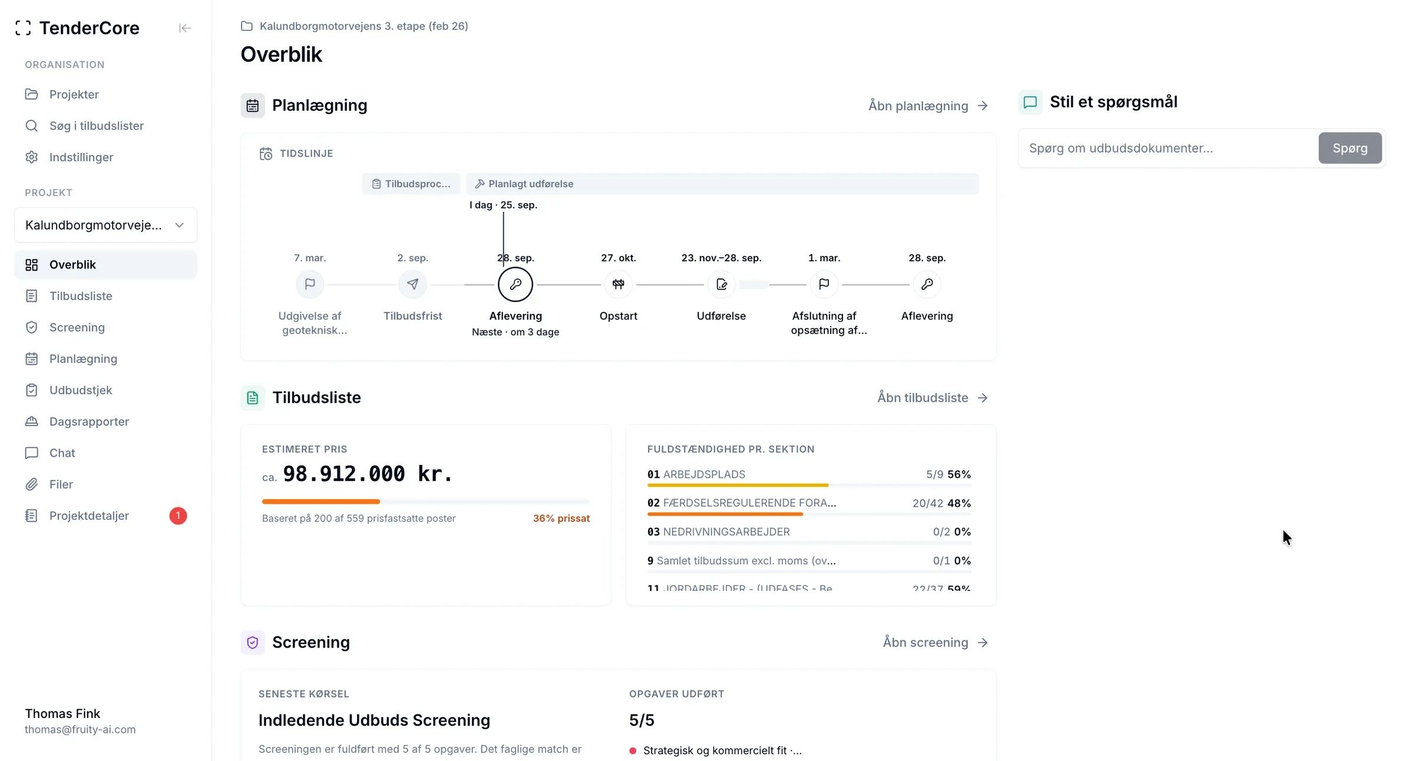
Task: Click the Tidslinje calendar-clock icon
Action: click(266, 154)
